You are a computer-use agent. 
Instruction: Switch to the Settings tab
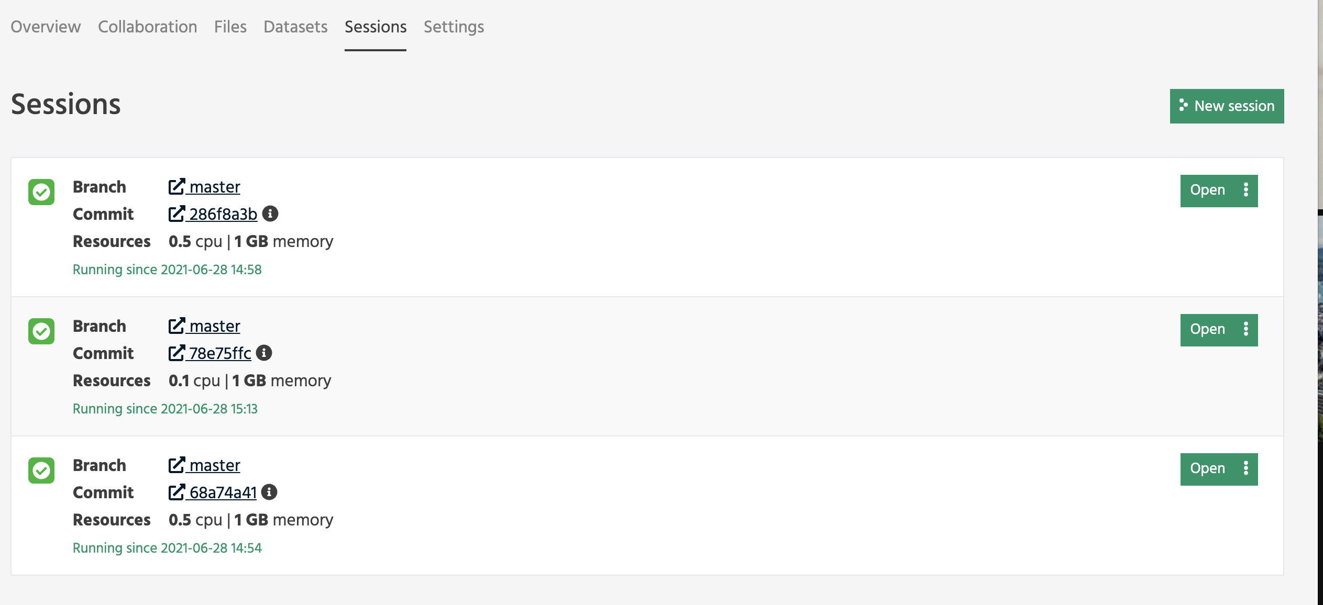click(x=453, y=27)
